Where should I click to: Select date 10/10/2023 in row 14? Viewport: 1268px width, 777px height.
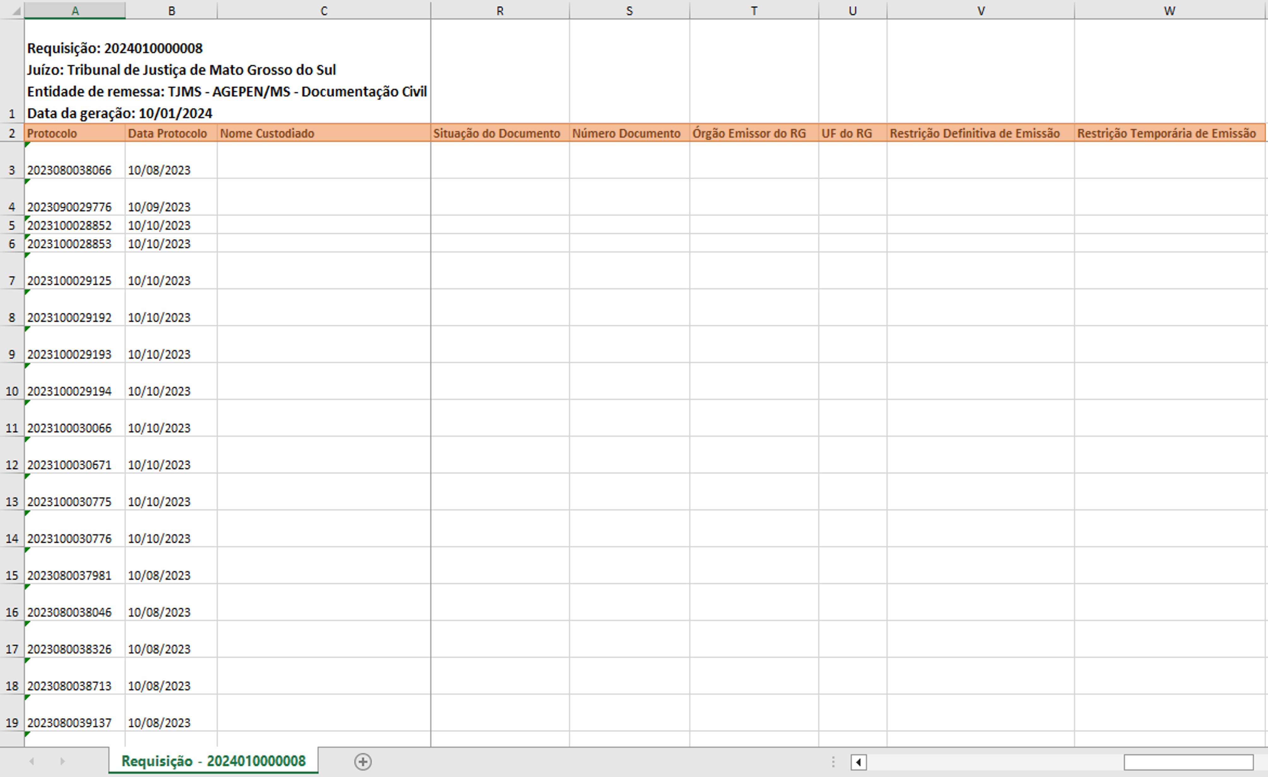[x=172, y=529]
